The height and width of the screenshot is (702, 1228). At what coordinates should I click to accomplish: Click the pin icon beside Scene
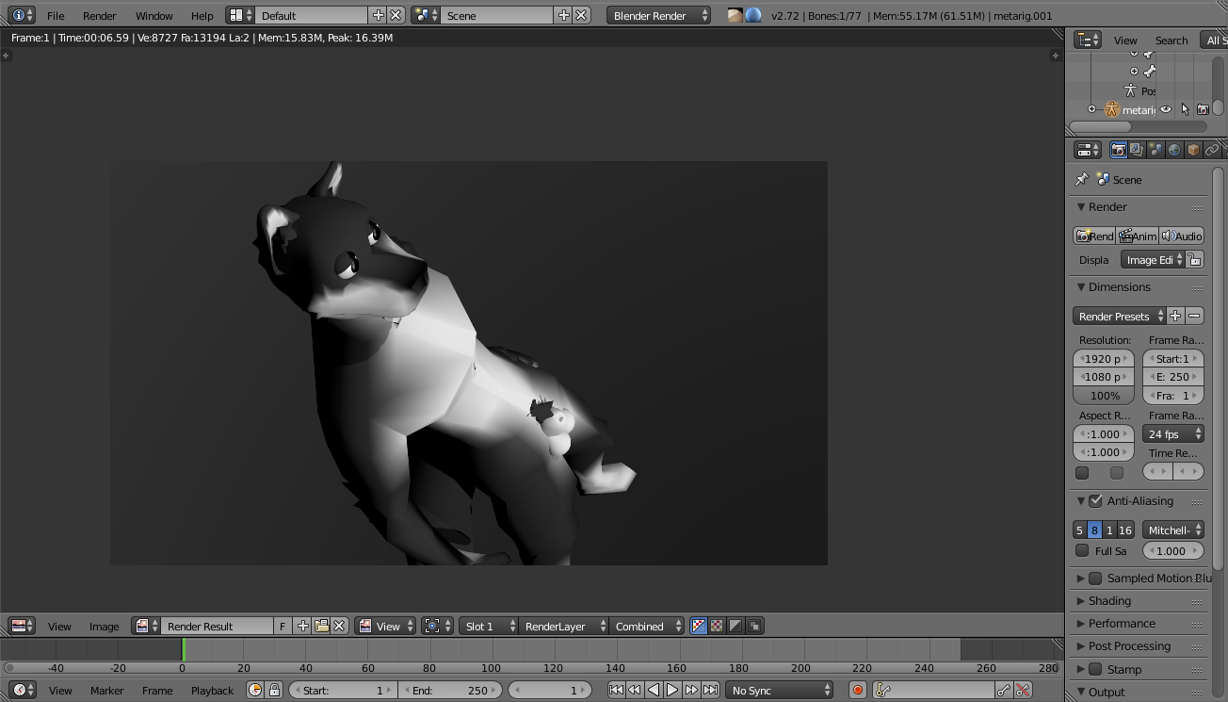coord(1081,179)
